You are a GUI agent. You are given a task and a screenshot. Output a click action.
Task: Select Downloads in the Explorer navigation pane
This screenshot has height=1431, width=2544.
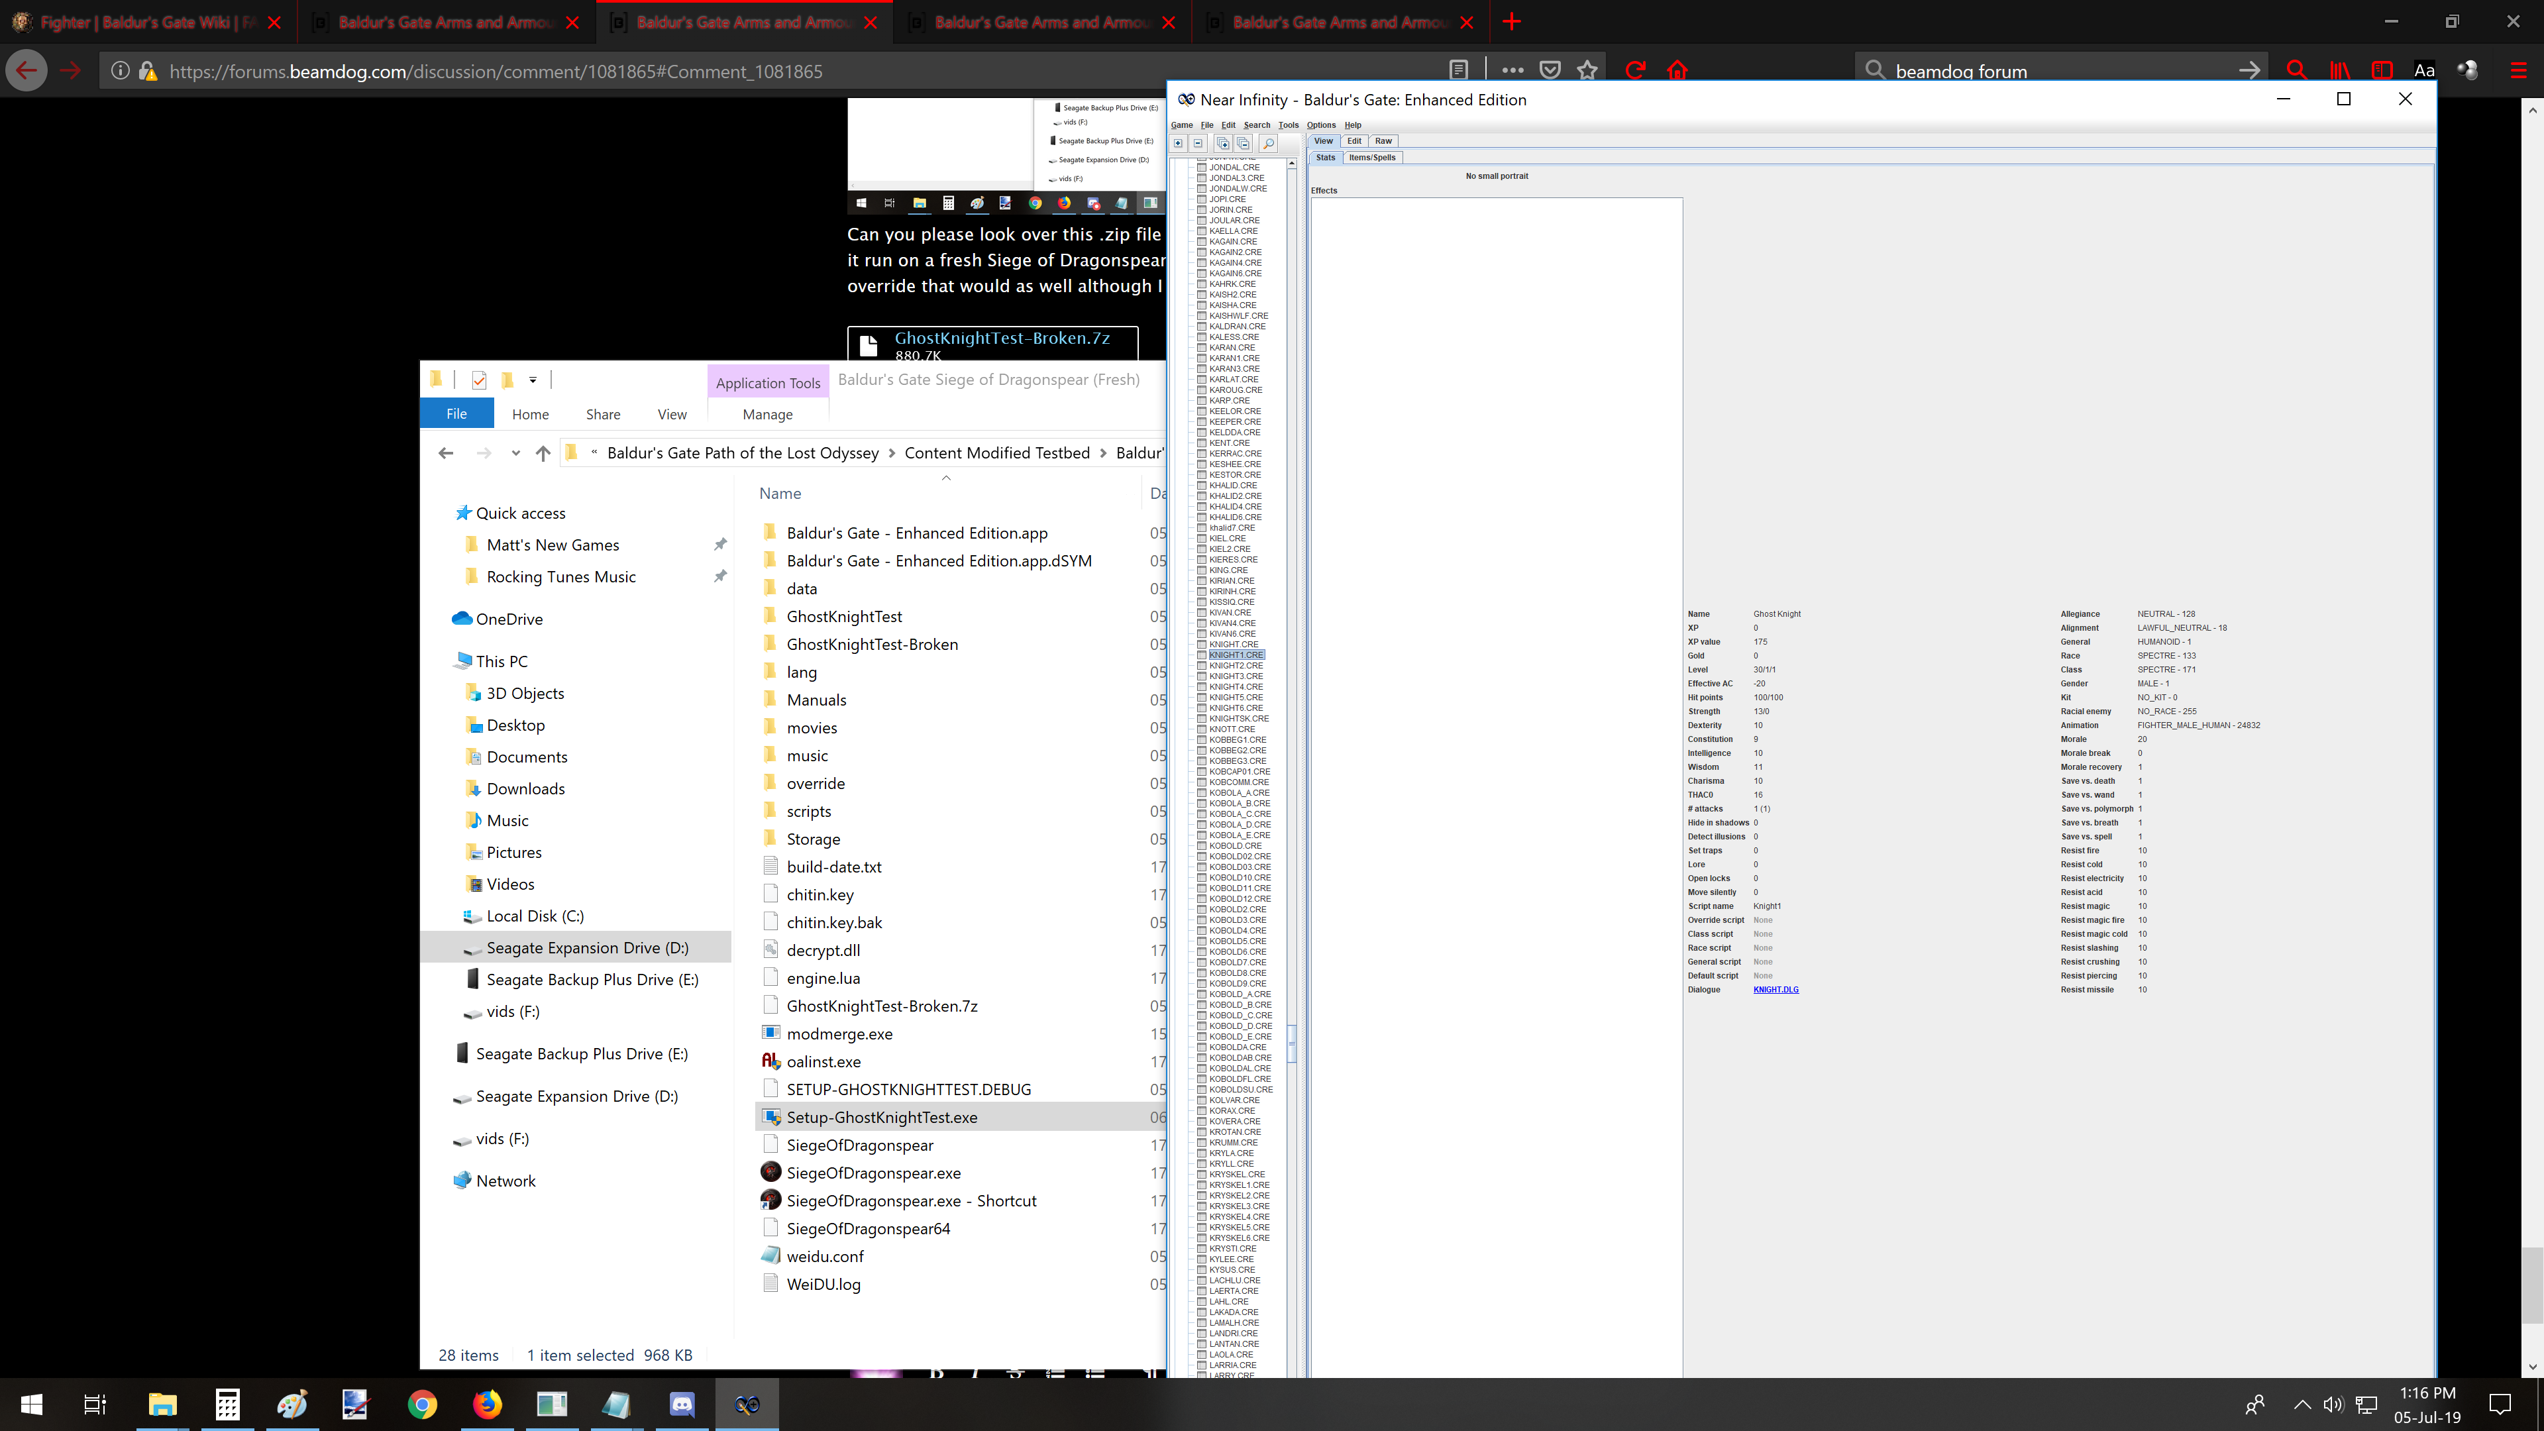click(x=525, y=788)
